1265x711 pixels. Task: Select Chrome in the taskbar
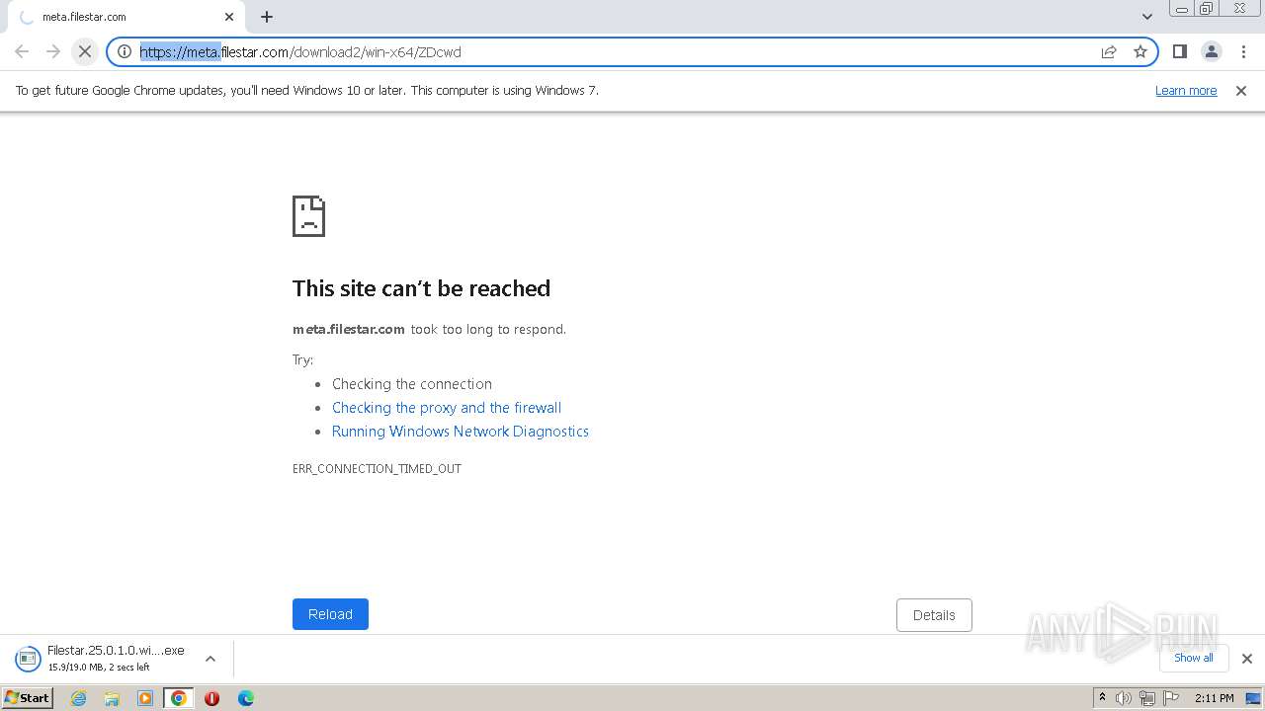coord(179,698)
